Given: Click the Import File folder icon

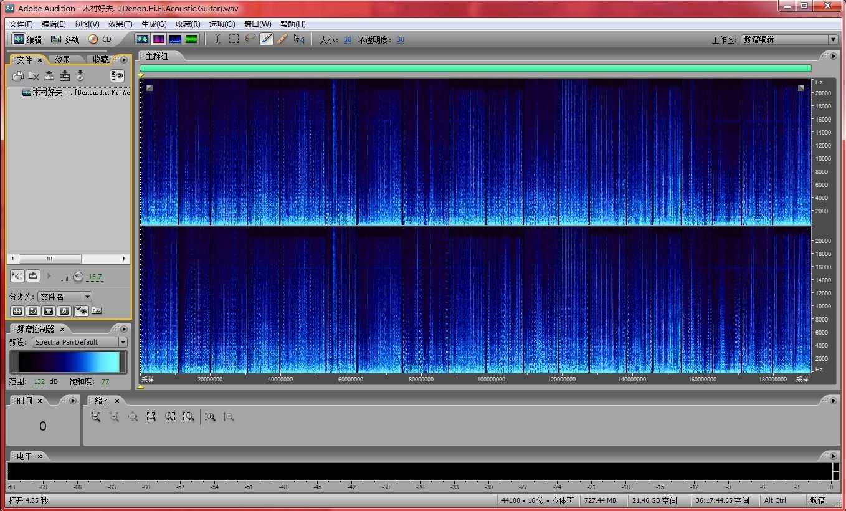Looking at the screenshot, I should [18, 76].
